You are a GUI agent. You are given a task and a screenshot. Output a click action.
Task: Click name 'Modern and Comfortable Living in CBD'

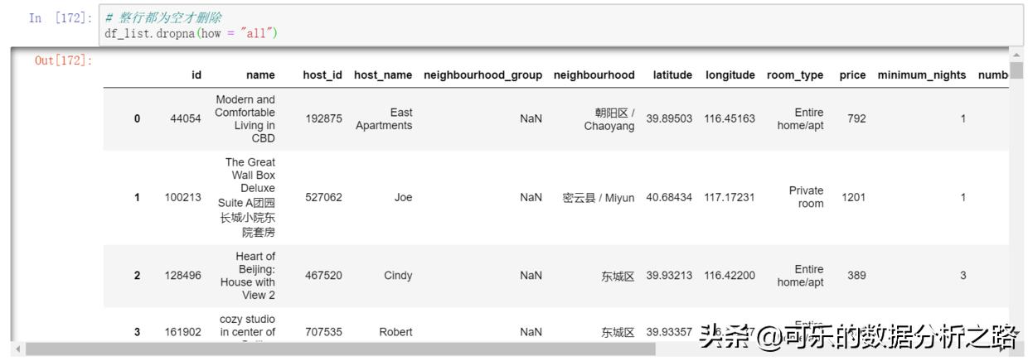click(245, 118)
